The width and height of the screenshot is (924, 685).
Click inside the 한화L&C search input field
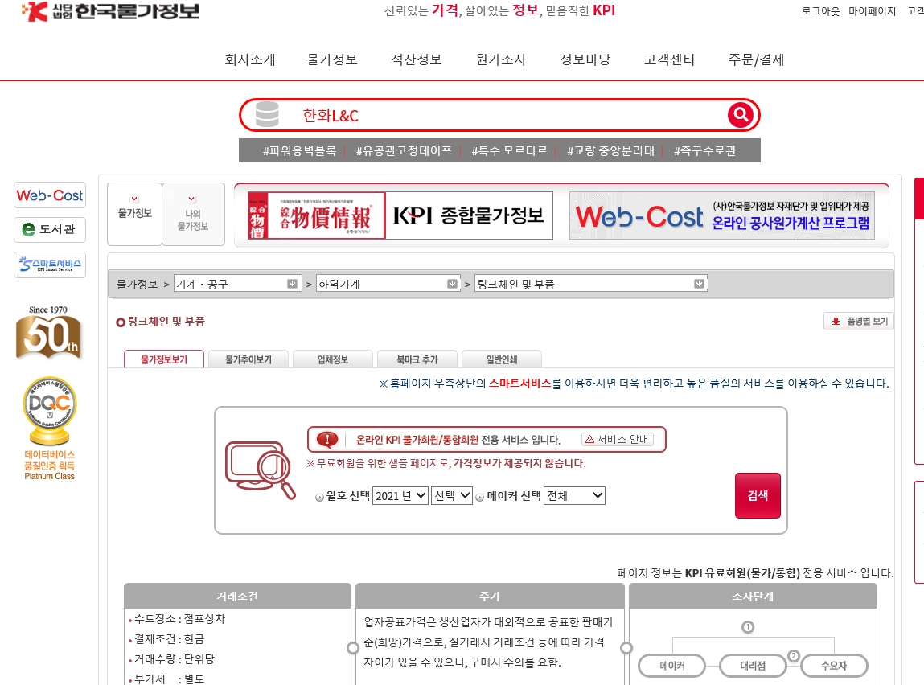click(483, 114)
